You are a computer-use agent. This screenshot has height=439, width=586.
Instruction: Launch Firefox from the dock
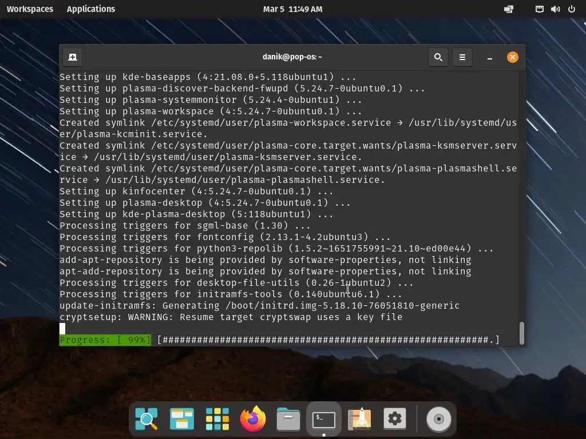point(252,418)
